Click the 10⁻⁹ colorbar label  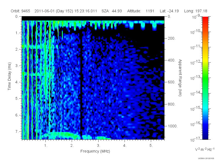pos(196,17)
